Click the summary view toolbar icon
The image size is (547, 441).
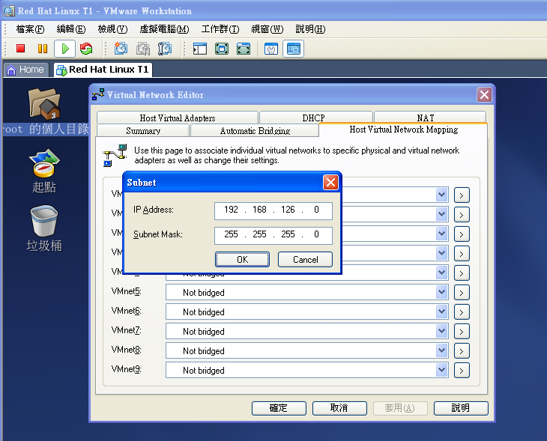271,49
